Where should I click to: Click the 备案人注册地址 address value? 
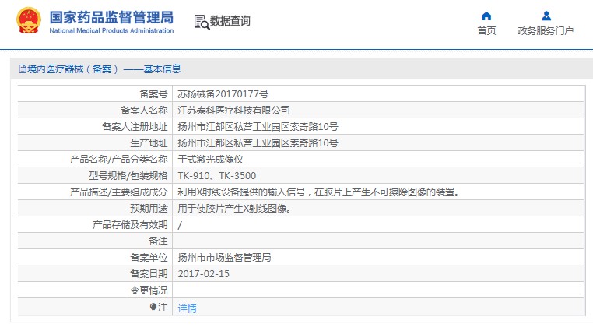pos(258,126)
